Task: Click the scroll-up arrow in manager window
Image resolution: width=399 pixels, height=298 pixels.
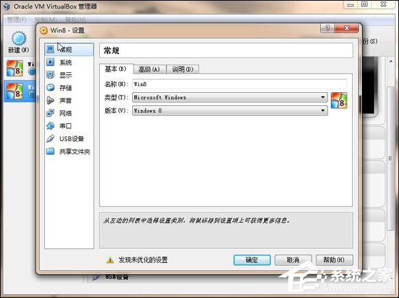Action: coord(391,61)
